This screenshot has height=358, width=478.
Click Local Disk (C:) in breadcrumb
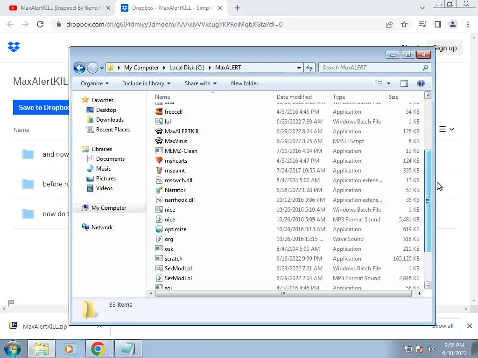187,68
